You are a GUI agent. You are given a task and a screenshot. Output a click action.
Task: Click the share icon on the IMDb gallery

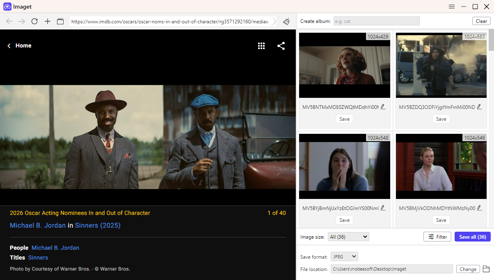click(x=281, y=46)
